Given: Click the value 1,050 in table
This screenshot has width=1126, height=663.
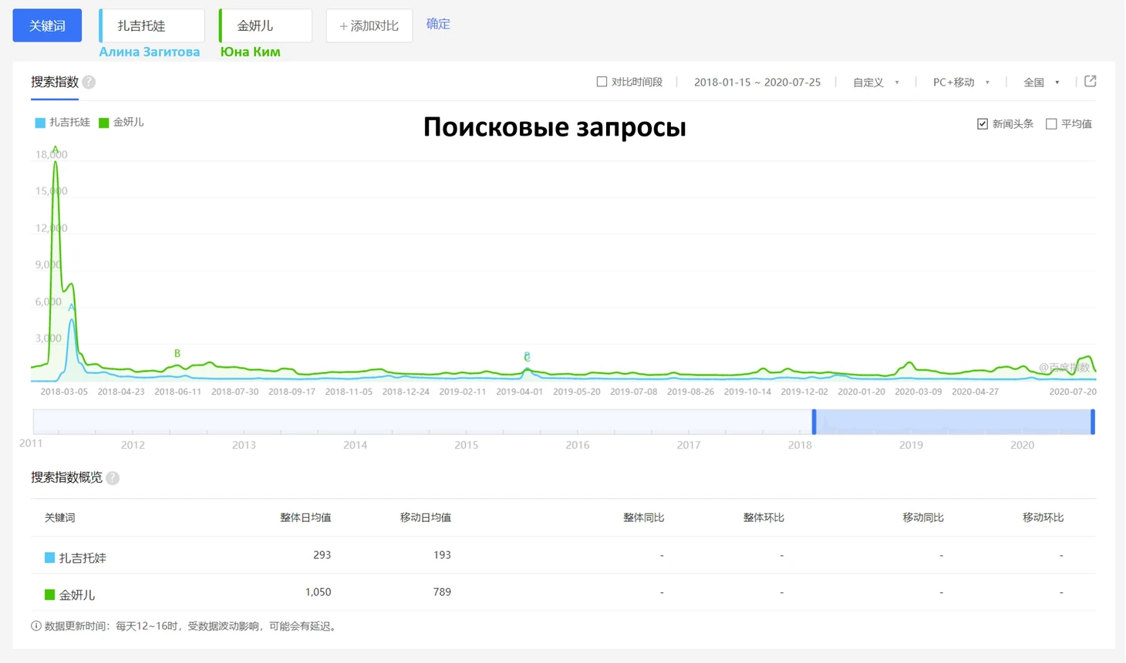Looking at the screenshot, I should click(318, 592).
